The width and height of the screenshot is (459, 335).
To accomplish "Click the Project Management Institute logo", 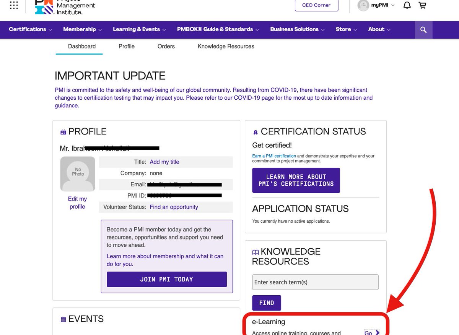I will (65, 7).
